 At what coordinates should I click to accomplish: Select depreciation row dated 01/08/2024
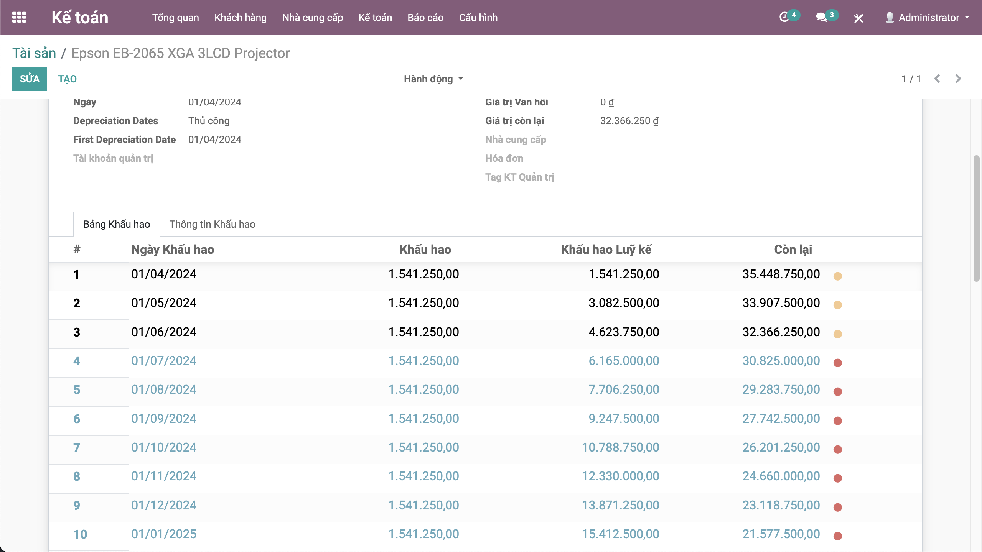point(164,390)
